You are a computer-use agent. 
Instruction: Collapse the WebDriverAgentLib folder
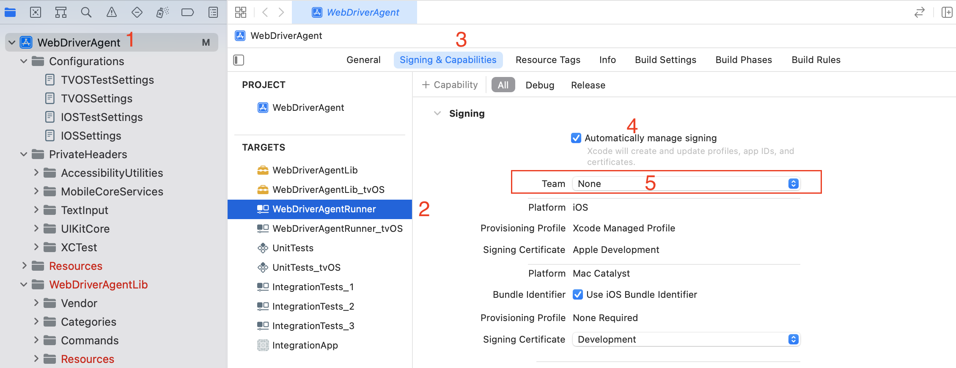point(24,285)
